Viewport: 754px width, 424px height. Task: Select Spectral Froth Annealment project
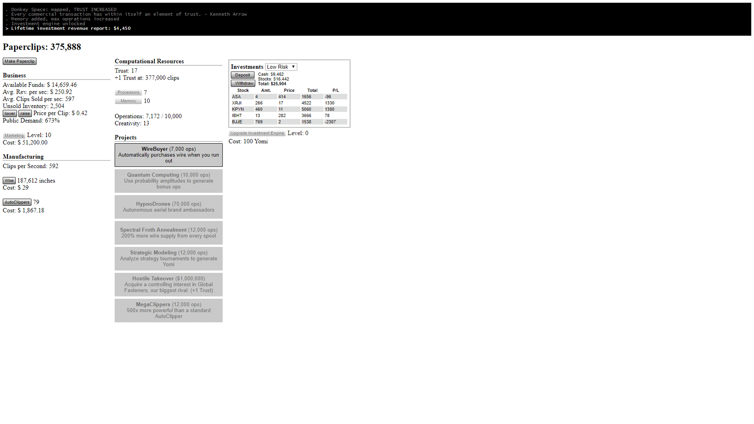coord(169,233)
